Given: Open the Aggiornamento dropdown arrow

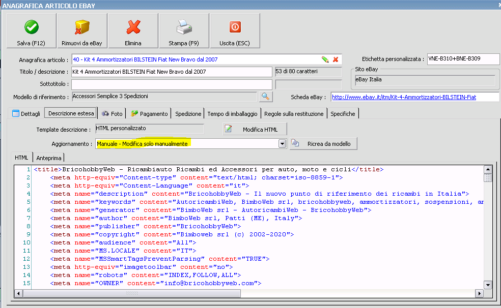Looking at the screenshot, I should [x=283, y=144].
